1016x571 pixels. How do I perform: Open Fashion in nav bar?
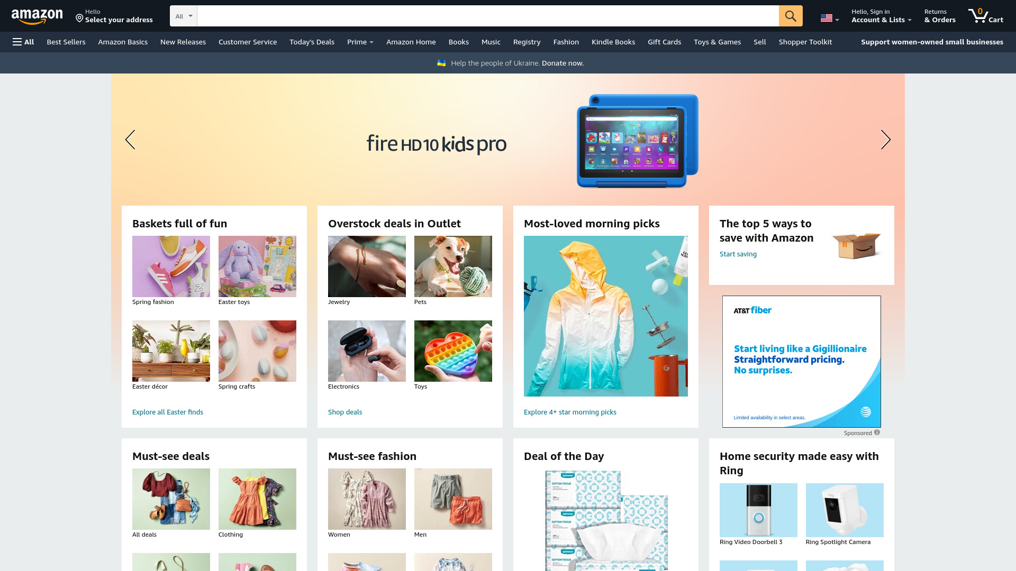tap(566, 42)
